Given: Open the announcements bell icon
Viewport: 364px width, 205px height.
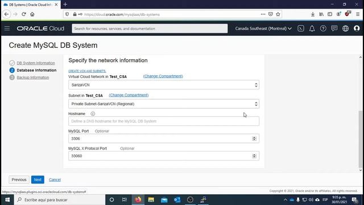Looking at the screenshot, I should 312,28.
